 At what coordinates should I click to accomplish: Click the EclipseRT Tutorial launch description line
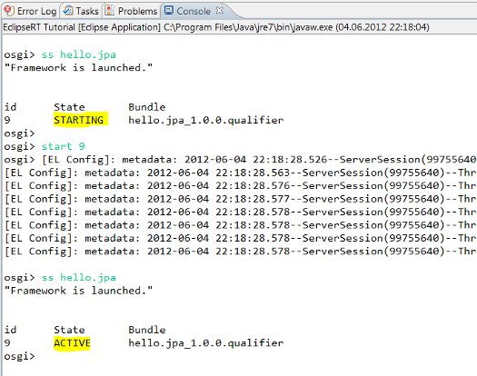click(x=216, y=27)
